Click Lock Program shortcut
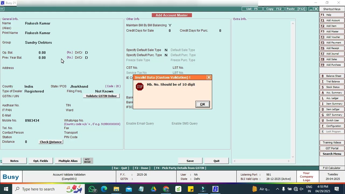This screenshot has width=345, height=194. [x=332, y=131]
